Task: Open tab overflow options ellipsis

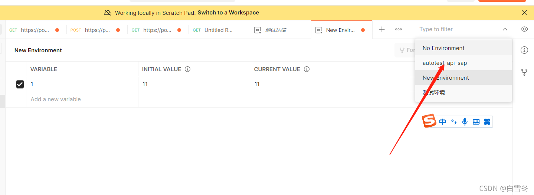Action: (x=399, y=29)
